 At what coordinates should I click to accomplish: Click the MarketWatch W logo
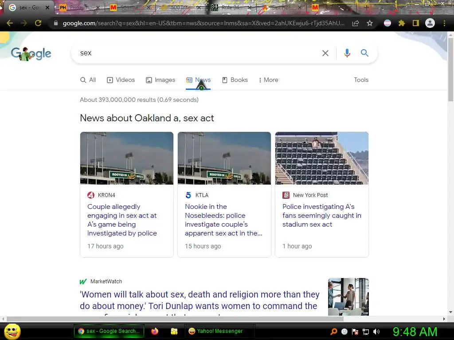click(x=83, y=282)
